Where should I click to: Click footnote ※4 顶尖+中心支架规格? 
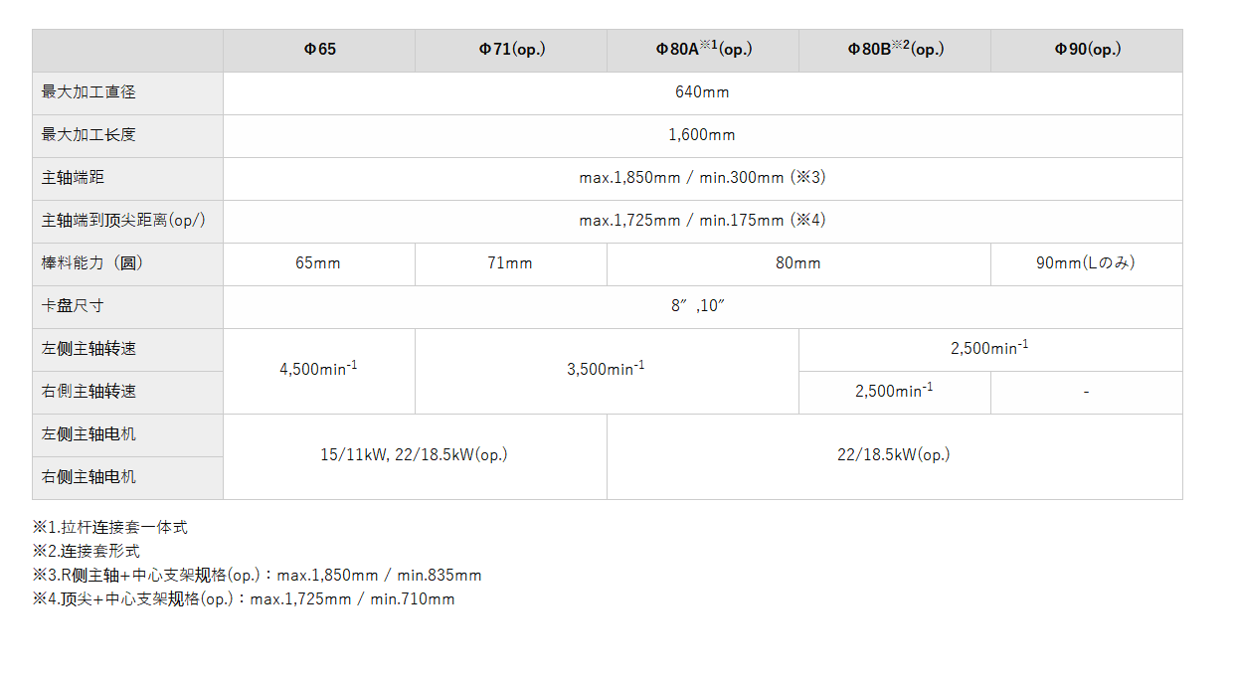(244, 599)
